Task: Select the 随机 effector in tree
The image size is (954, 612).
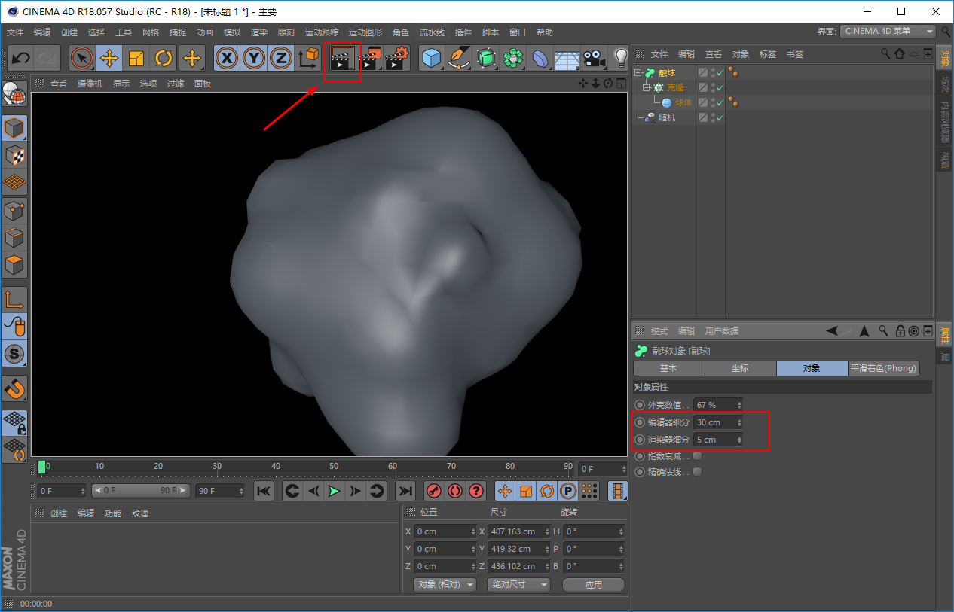Action: tap(667, 118)
